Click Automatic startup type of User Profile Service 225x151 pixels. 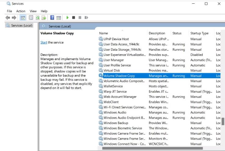coord(198,65)
